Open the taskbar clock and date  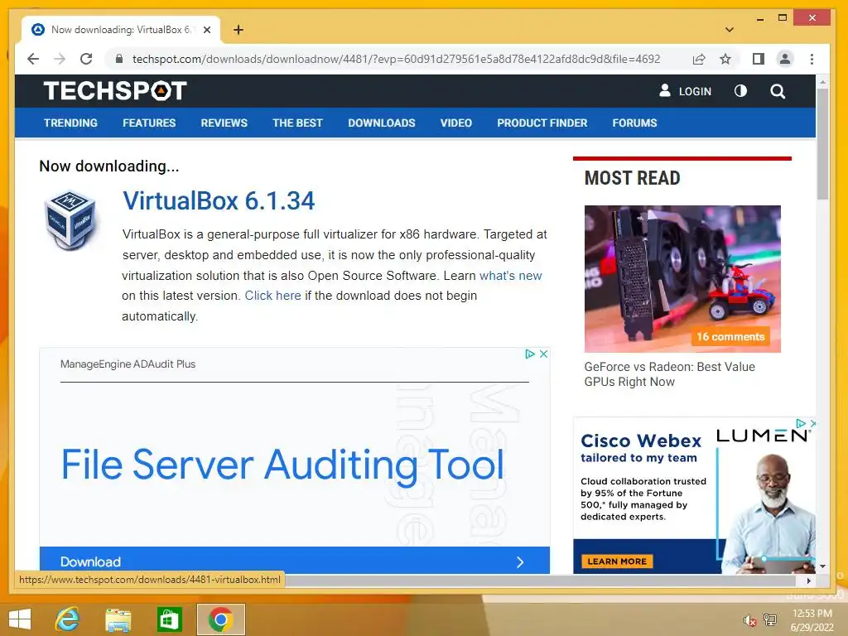(812, 620)
